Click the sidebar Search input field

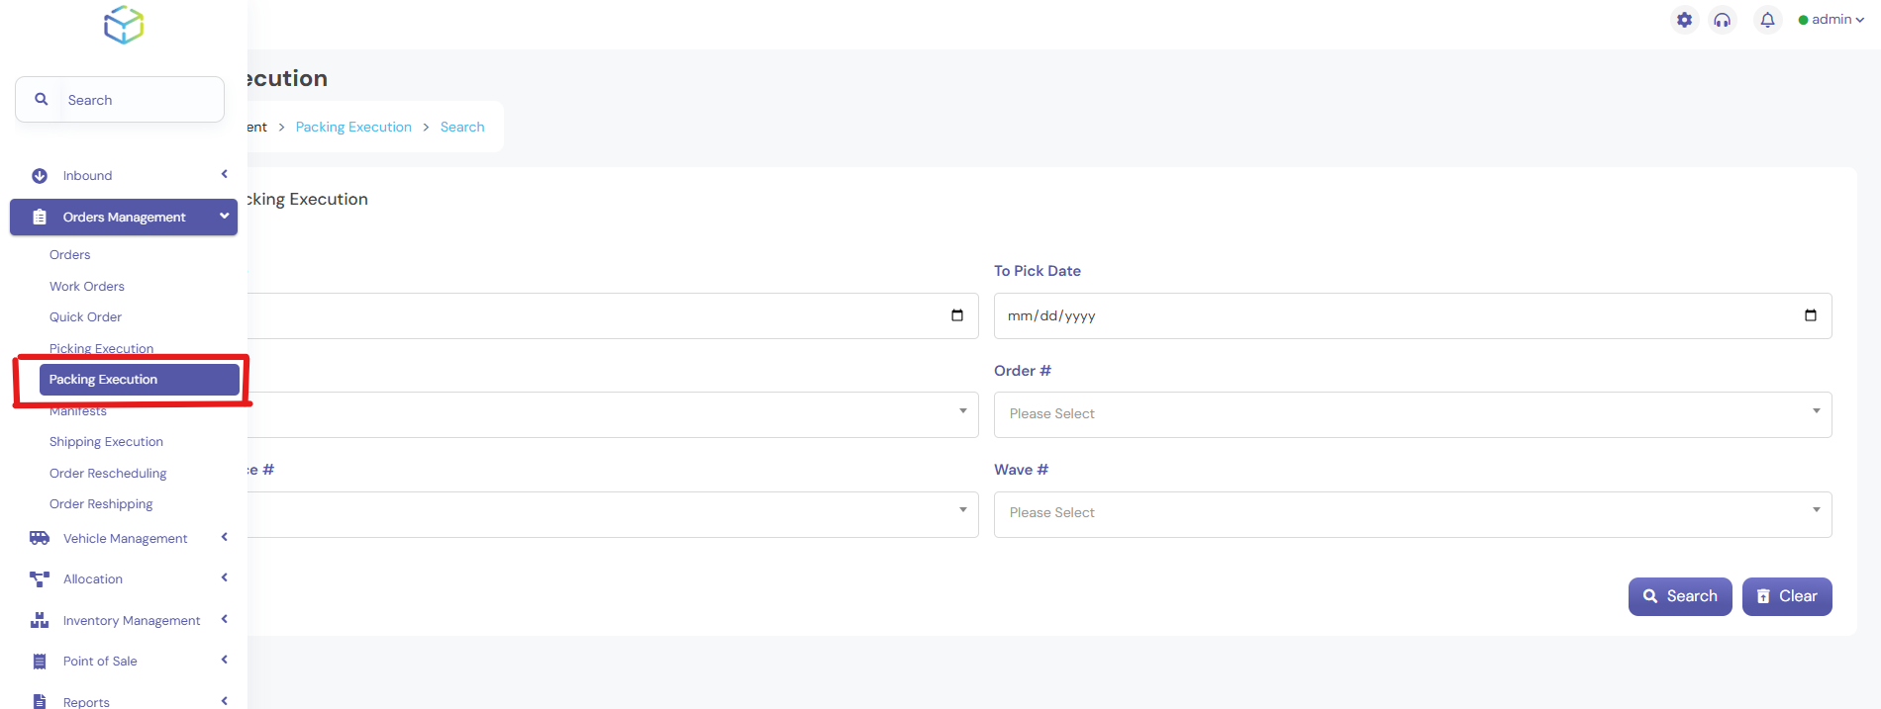[x=139, y=100]
